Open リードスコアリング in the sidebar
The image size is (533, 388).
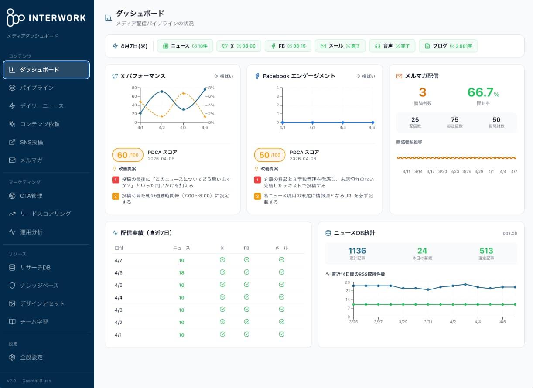click(x=45, y=214)
